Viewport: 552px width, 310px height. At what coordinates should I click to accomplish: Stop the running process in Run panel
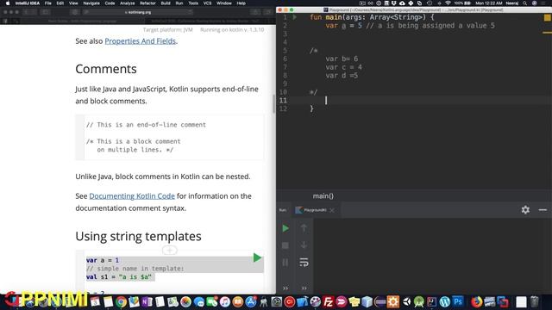tap(285, 245)
